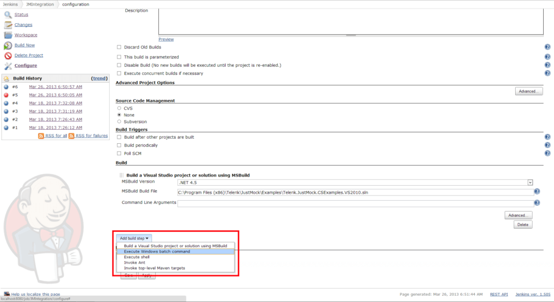Viewport: 554px width, 302px height.
Task: Enable the Build periodically trigger
Action: click(119, 145)
